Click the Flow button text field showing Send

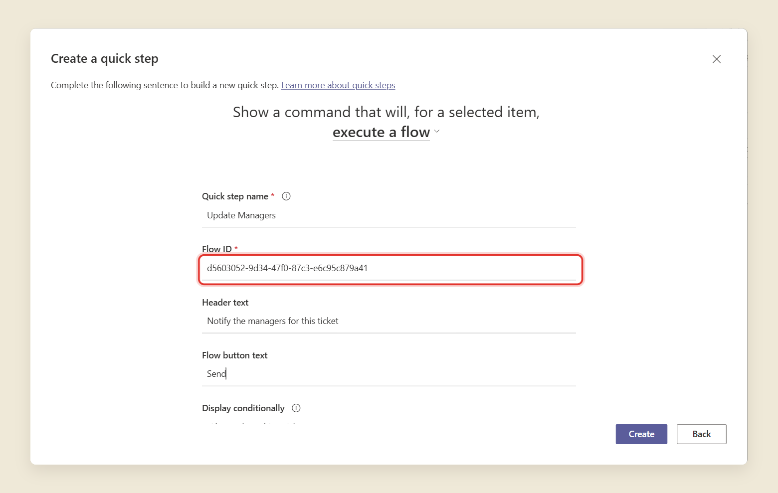pyautogui.click(x=389, y=374)
